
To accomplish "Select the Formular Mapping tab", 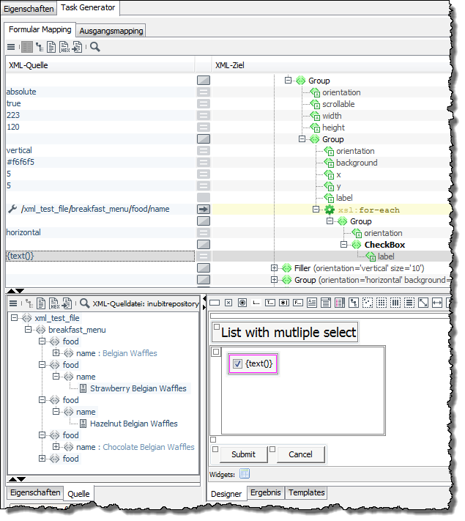I will click(40, 29).
